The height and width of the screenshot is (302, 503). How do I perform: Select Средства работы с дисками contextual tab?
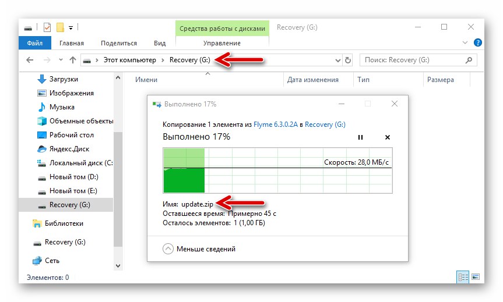coord(222,29)
